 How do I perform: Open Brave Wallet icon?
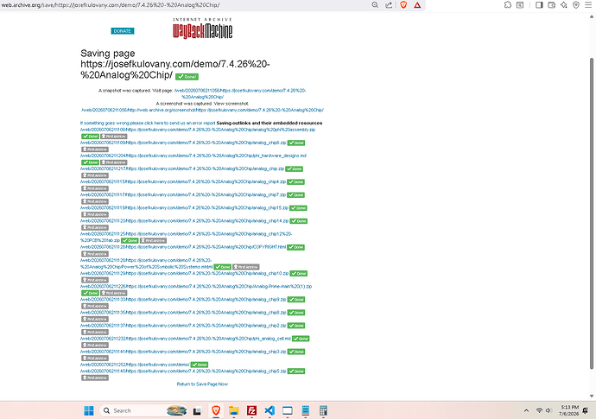(x=552, y=5)
